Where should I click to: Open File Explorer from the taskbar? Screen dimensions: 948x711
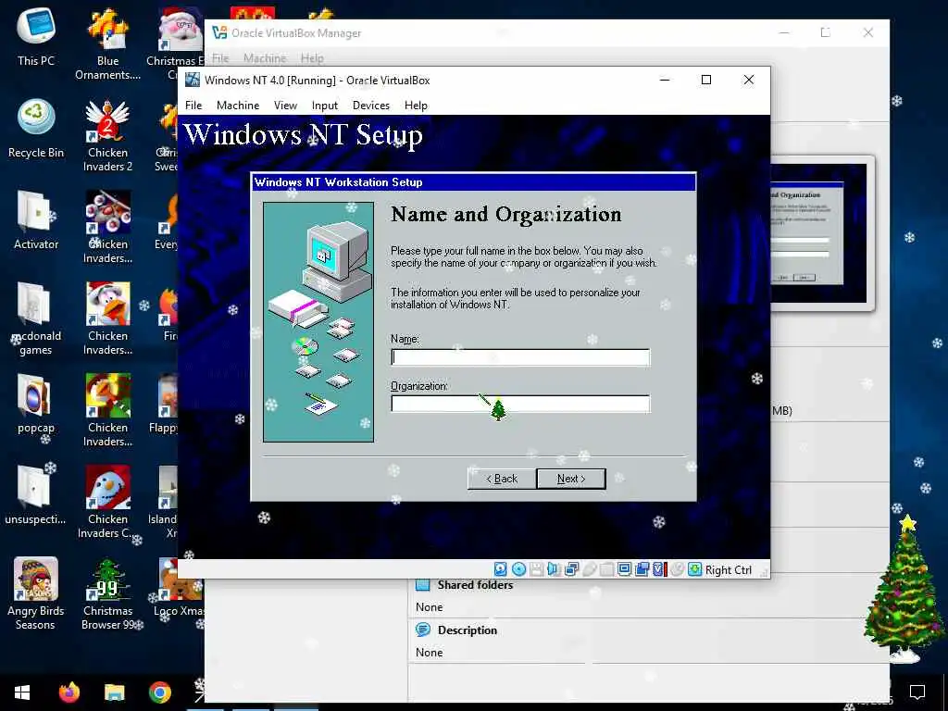pyautogui.click(x=114, y=692)
